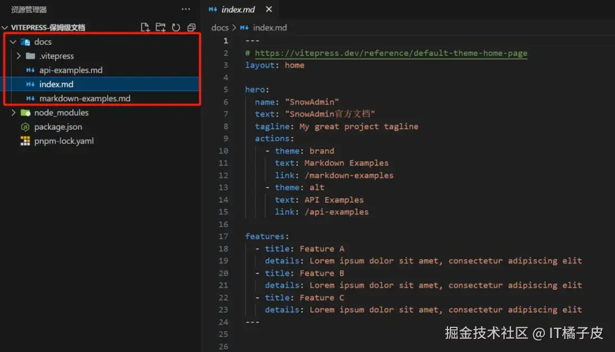
Task: Click the markdown icon in the breadcrumb
Action: pos(244,27)
